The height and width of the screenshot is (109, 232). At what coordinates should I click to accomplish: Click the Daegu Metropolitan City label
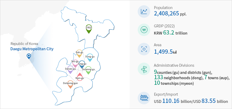coord(32,49)
